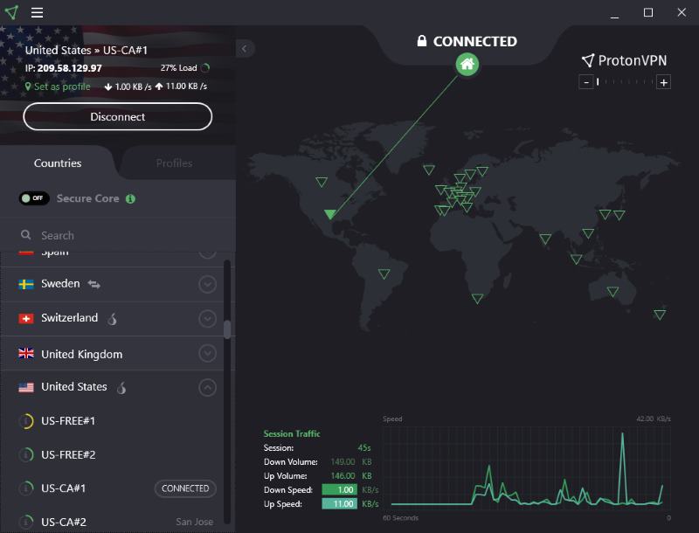699x533 pixels.
Task: Click the load indicator for US-FREE#1
Action: coord(26,421)
